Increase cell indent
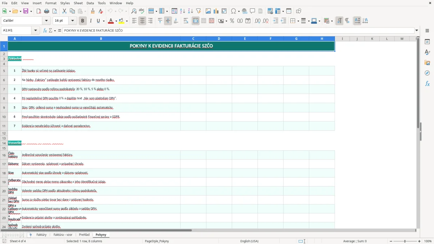Image resolution: width=434 pixels, height=244 pixels. [x=276, y=21]
